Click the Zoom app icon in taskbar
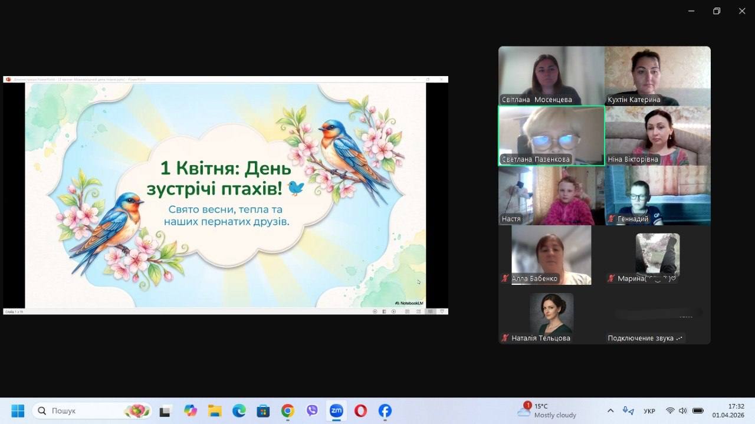755x424 pixels. tap(336, 410)
